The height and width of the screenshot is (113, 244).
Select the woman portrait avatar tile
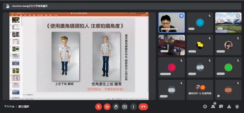click(x=228, y=45)
